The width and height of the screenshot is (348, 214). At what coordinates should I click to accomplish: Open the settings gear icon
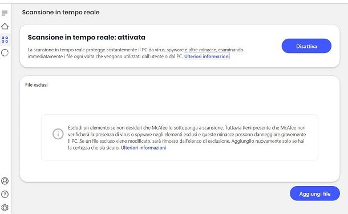point(5,208)
